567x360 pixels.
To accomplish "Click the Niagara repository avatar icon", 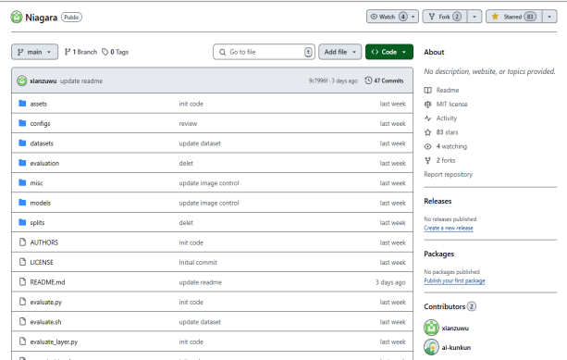I will [x=17, y=17].
